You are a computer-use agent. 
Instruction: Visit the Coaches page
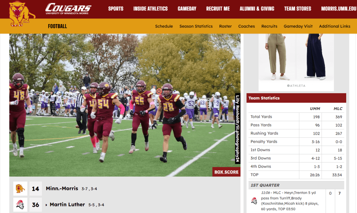pos(246,26)
